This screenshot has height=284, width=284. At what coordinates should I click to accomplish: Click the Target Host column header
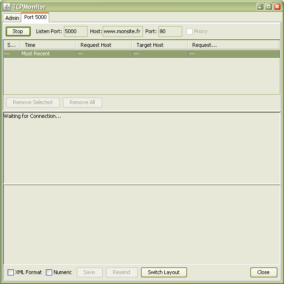(x=160, y=45)
